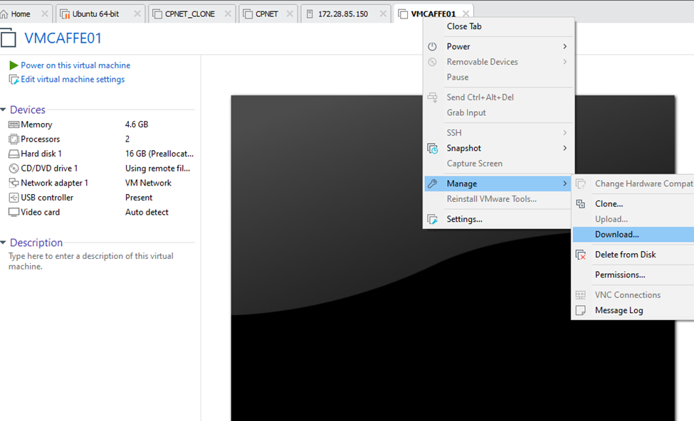Collapse the Devices section
694x421 pixels.
click(3, 110)
